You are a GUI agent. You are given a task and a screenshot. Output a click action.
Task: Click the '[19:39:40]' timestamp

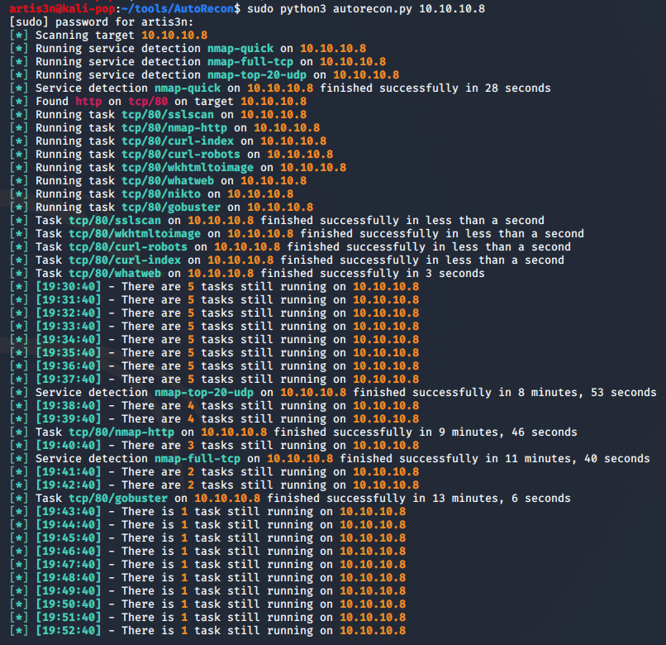tap(69, 418)
